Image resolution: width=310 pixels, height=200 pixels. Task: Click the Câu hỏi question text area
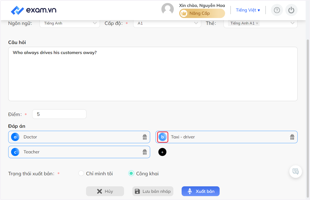pyautogui.click(x=153, y=74)
